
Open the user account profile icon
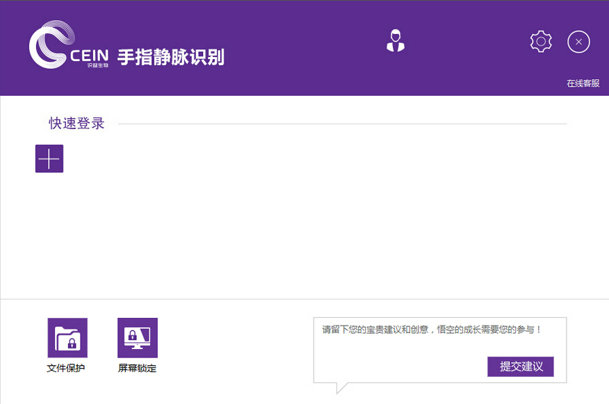pos(396,41)
